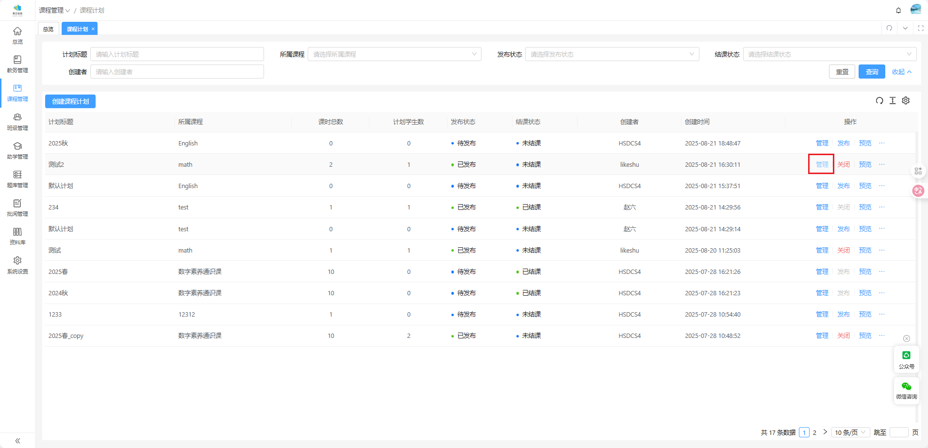This screenshot has height=448, width=928.
Task: Open table column settings gear icon
Action: pyautogui.click(x=906, y=101)
